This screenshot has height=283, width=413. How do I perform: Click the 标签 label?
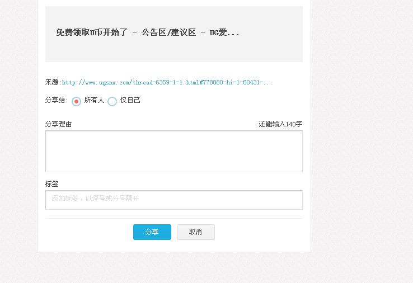pyautogui.click(x=51, y=184)
